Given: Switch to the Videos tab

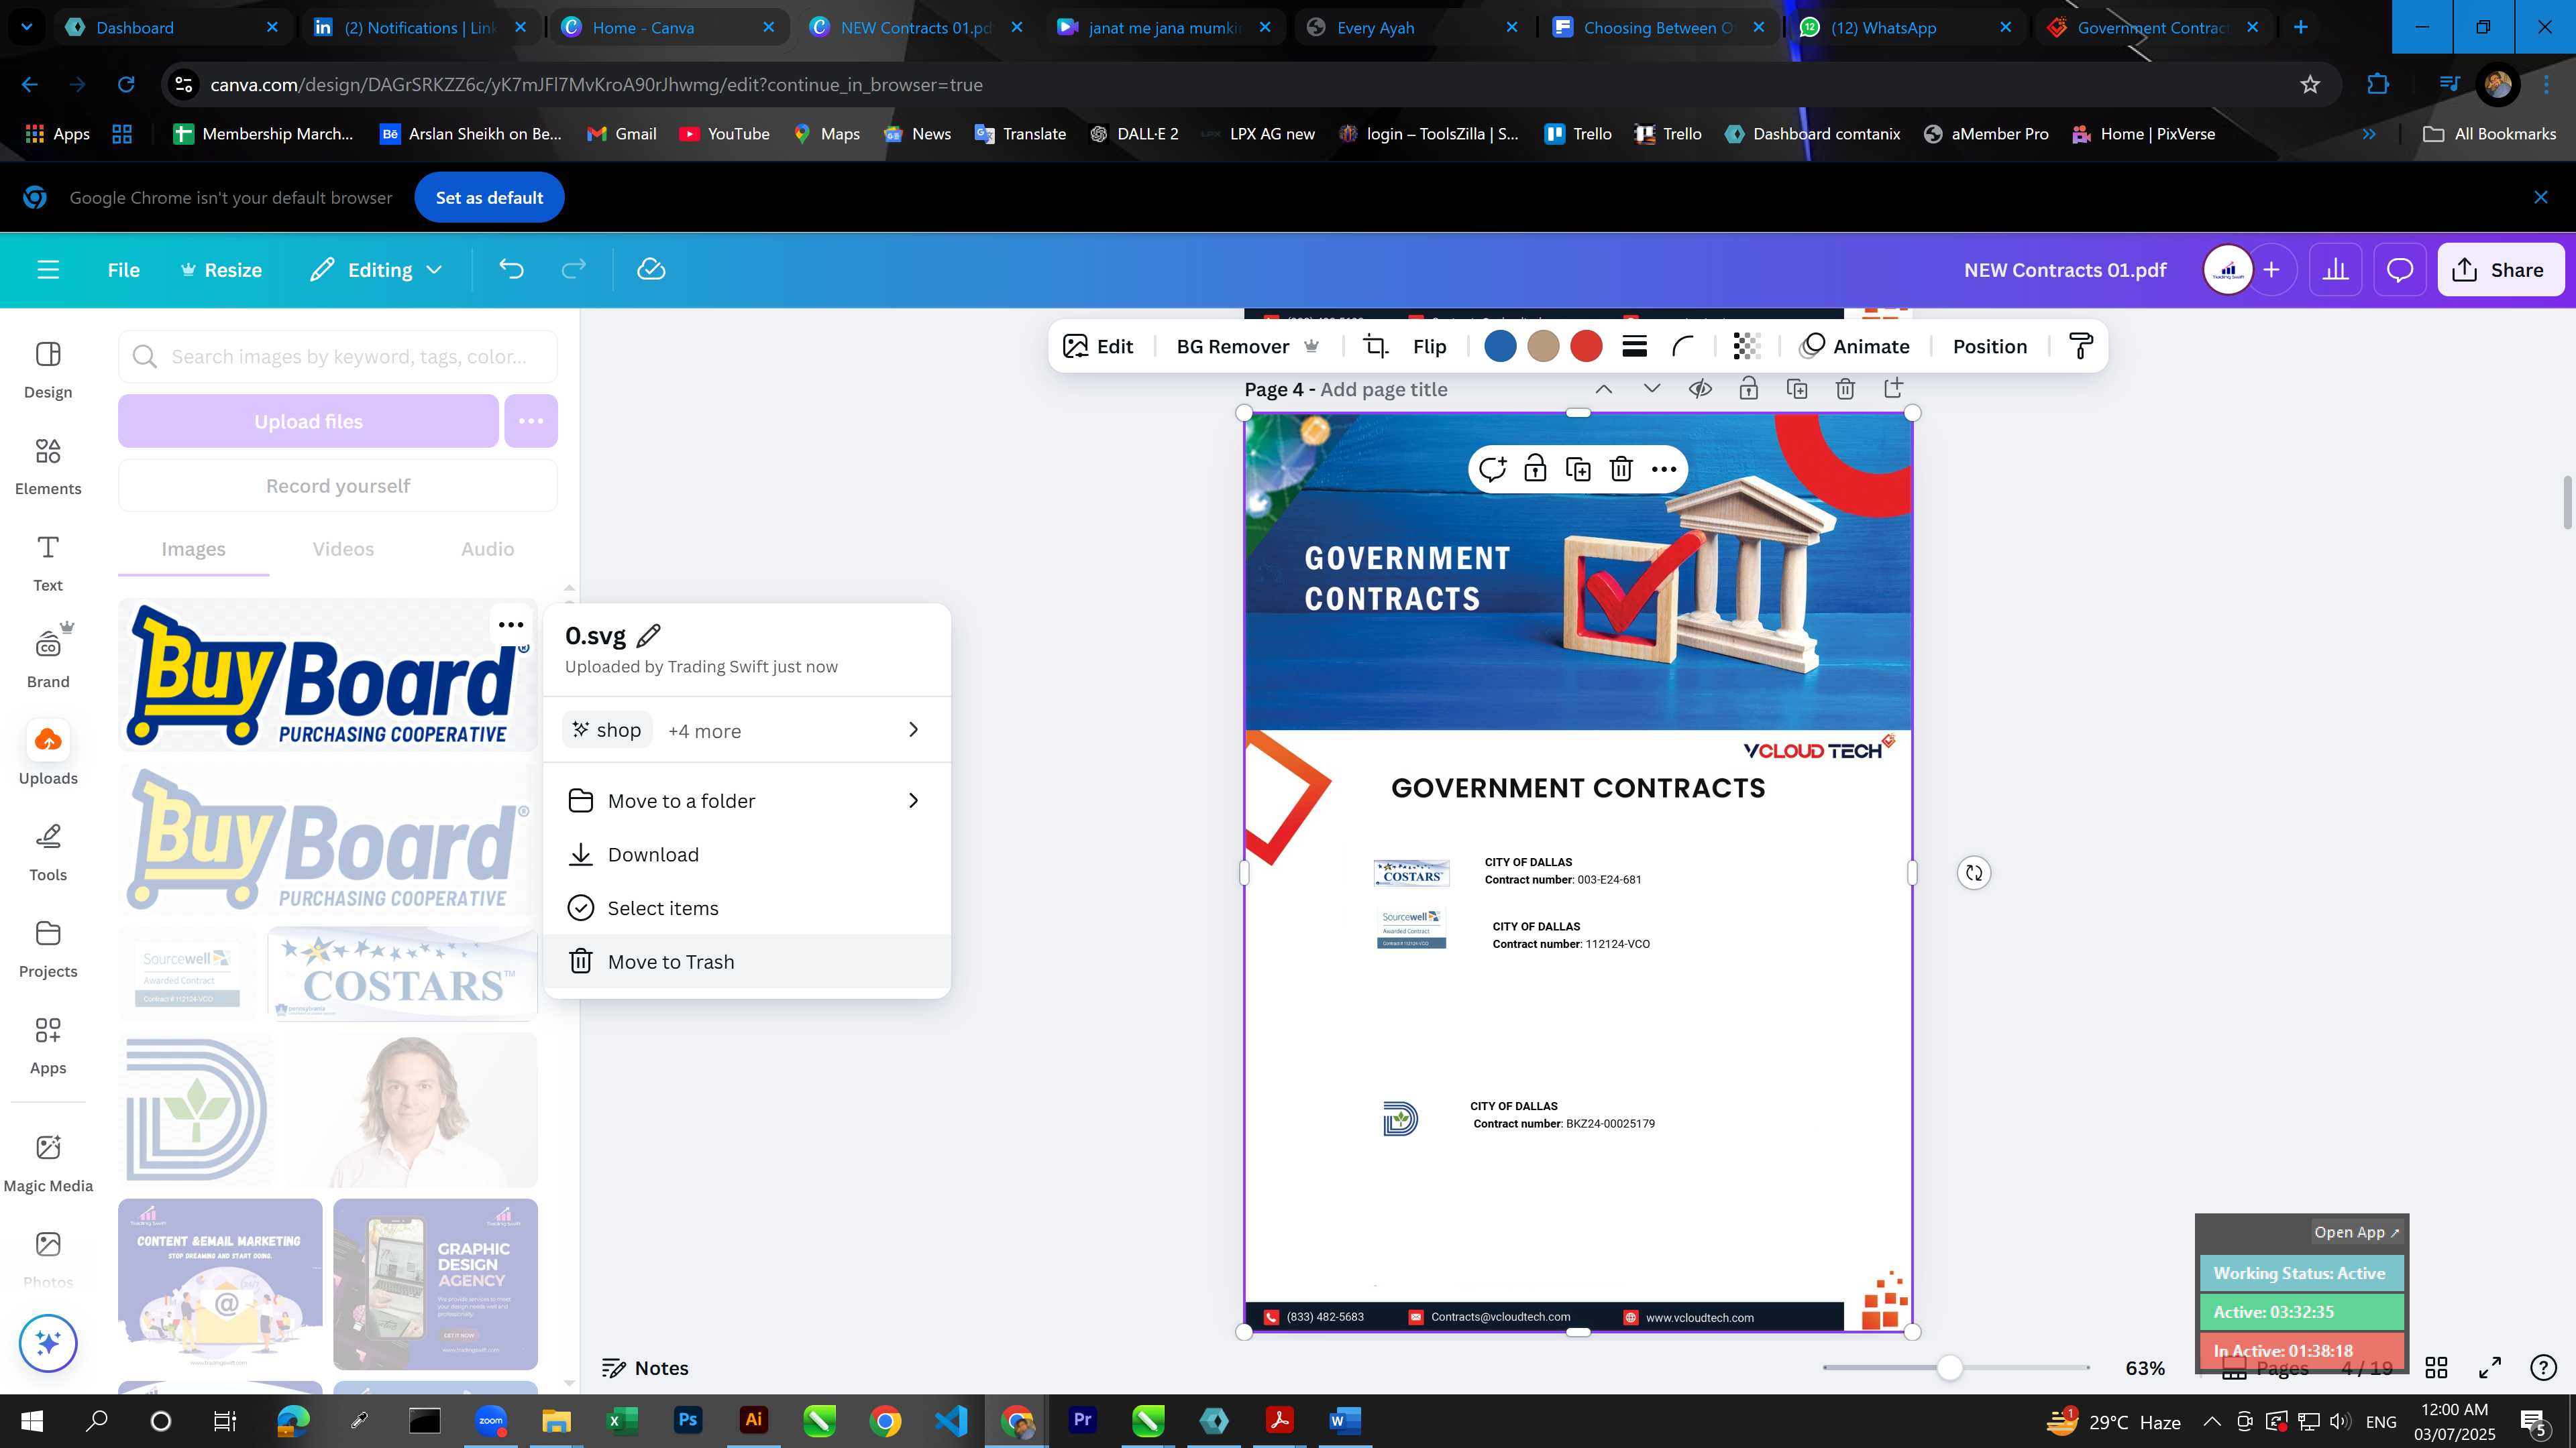Looking at the screenshot, I should [x=343, y=548].
